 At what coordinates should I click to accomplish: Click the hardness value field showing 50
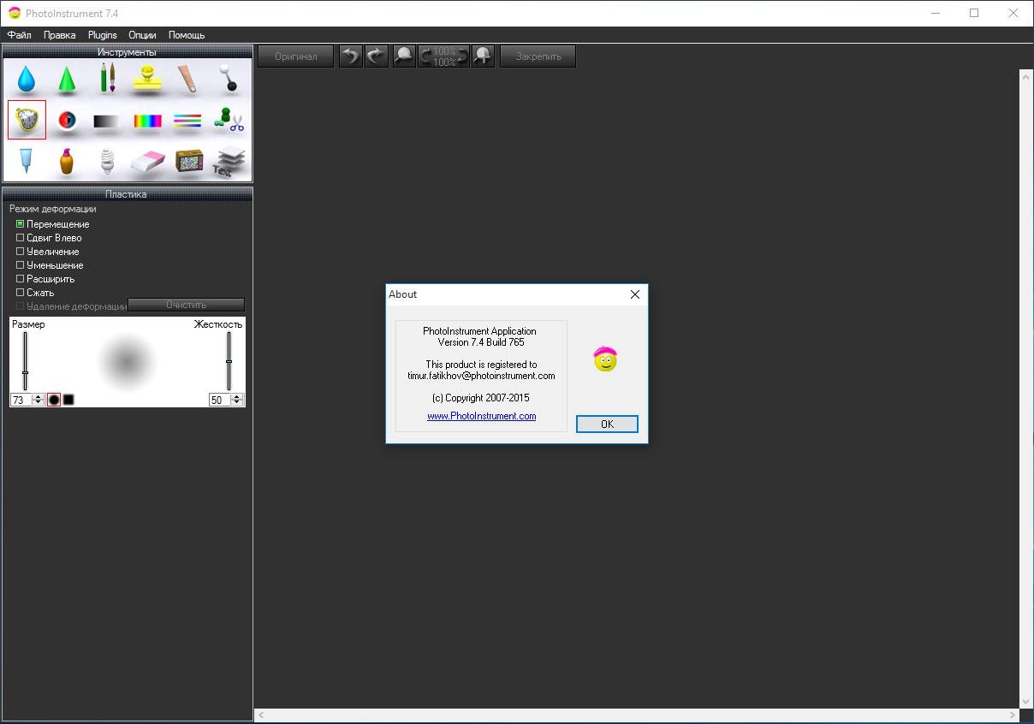pyautogui.click(x=220, y=400)
